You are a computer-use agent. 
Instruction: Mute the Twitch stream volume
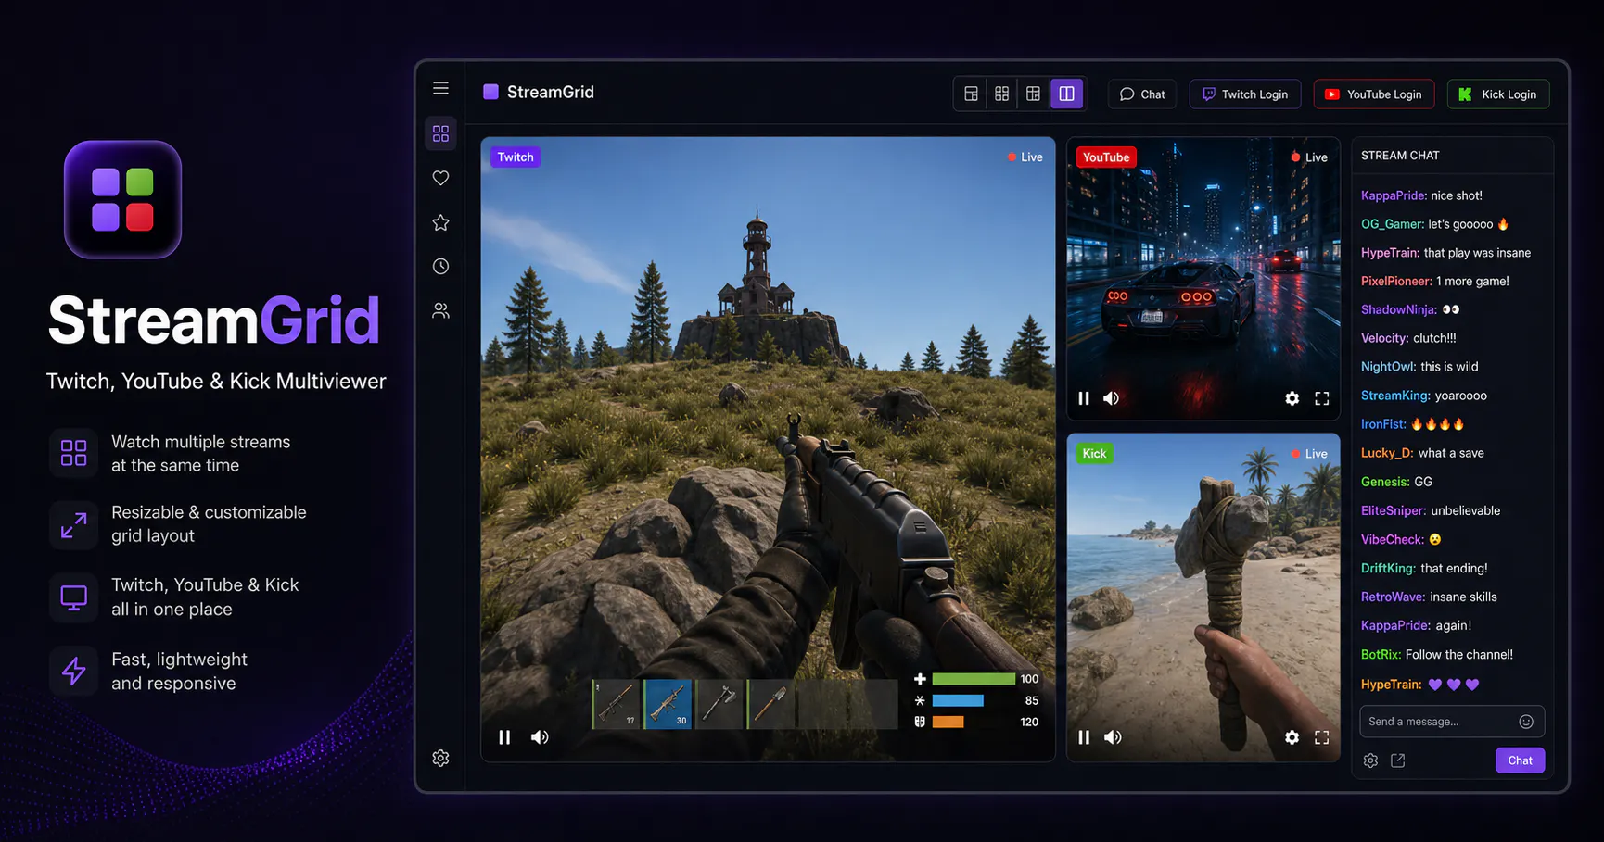[x=540, y=737]
